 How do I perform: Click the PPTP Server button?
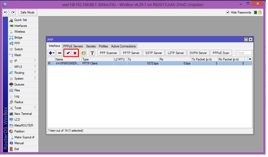click(x=131, y=53)
